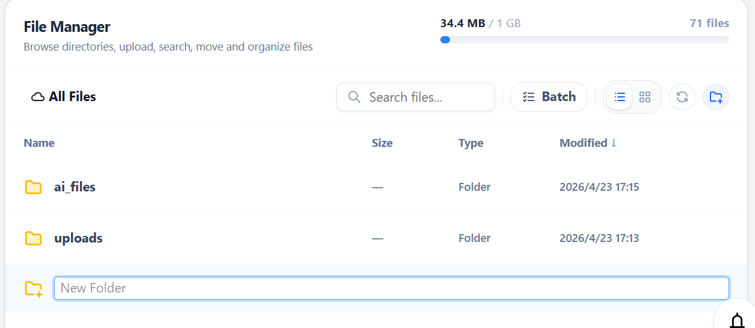
Task: Open the uploads folder
Action: [x=78, y=238]
